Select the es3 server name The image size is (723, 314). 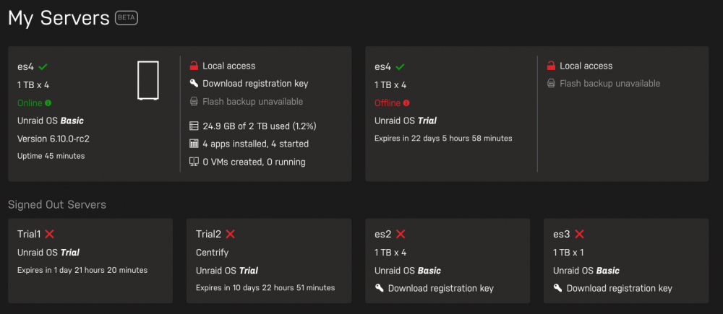click(x=562, y=235)
